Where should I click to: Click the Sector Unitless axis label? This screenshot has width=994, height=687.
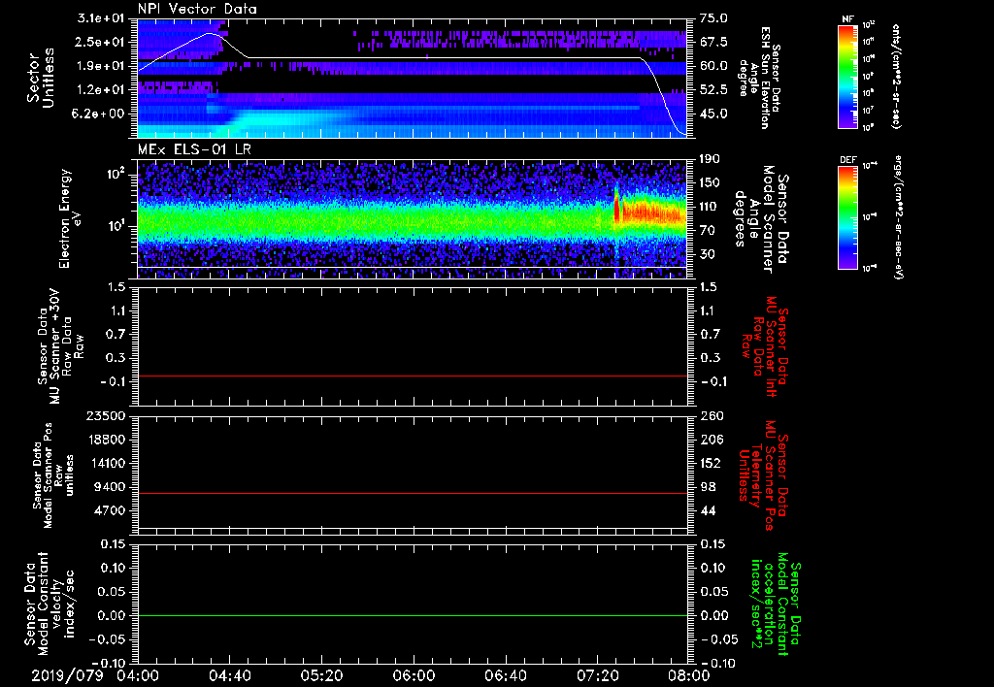click(41, 78)
